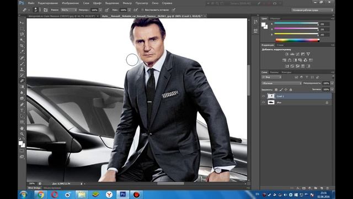The height and width of the screenshot is (199, 353).
Task: Toggle the Brush panel from options bar
Action: [45, 10]
